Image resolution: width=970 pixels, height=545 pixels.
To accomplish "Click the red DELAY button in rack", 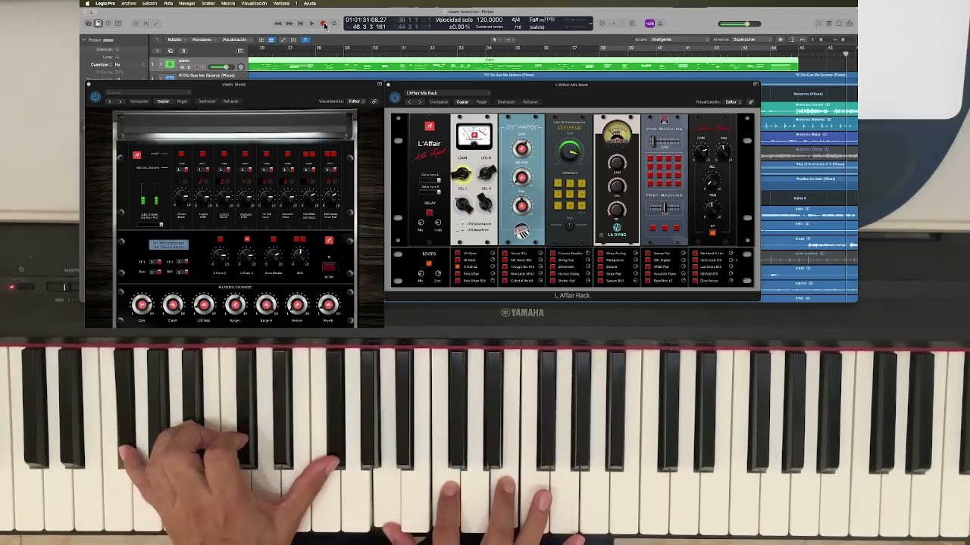I will click(430, 213).
